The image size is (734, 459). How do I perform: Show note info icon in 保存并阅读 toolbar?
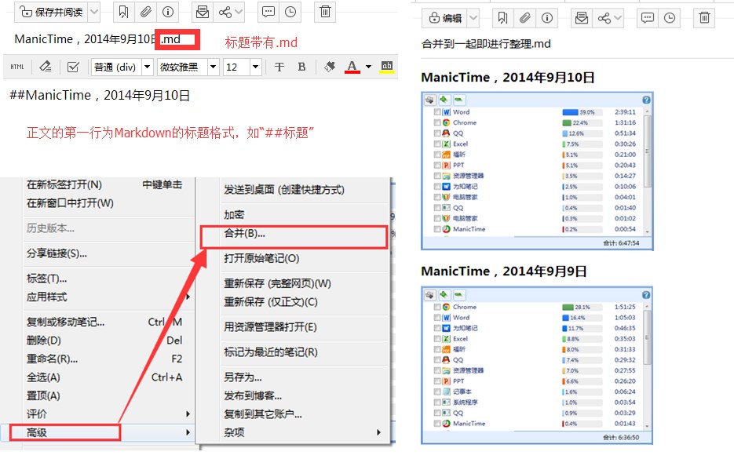[167, 12]
